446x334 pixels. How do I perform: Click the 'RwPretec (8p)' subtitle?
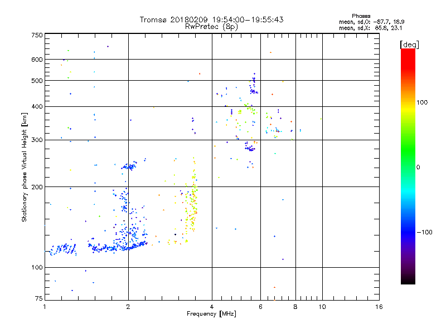click(211, 27)
